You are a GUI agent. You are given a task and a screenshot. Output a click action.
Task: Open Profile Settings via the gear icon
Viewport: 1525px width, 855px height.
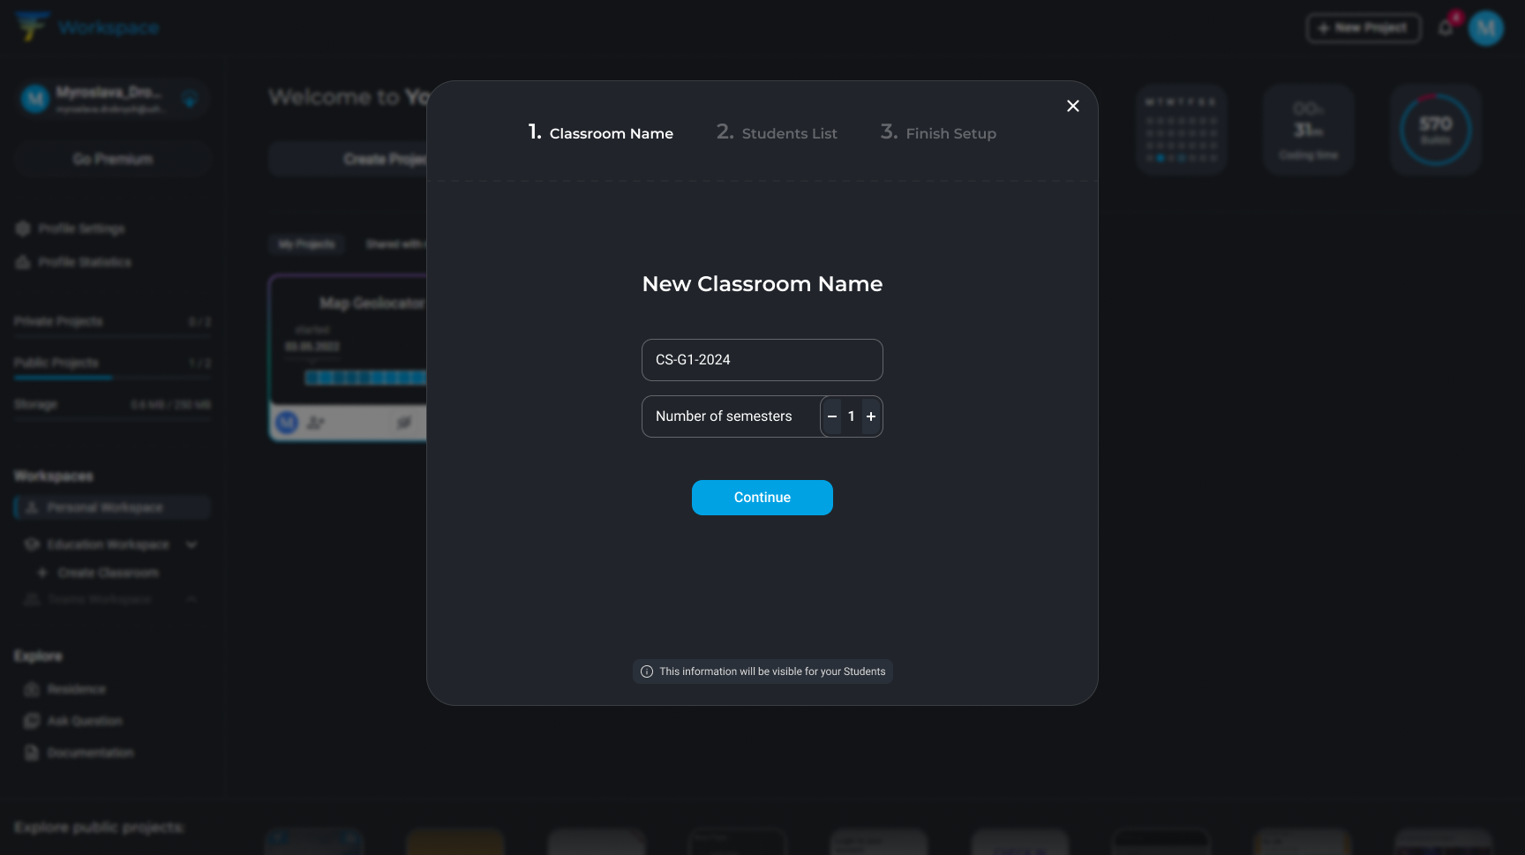[23, 229]
